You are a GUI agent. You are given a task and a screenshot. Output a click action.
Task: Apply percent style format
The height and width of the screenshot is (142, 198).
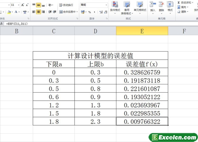(x=89, y=12)
